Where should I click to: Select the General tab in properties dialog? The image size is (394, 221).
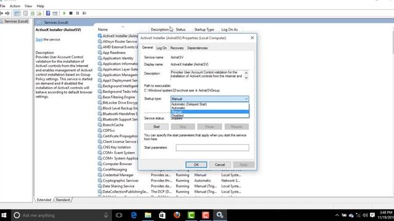coord(147,47)
